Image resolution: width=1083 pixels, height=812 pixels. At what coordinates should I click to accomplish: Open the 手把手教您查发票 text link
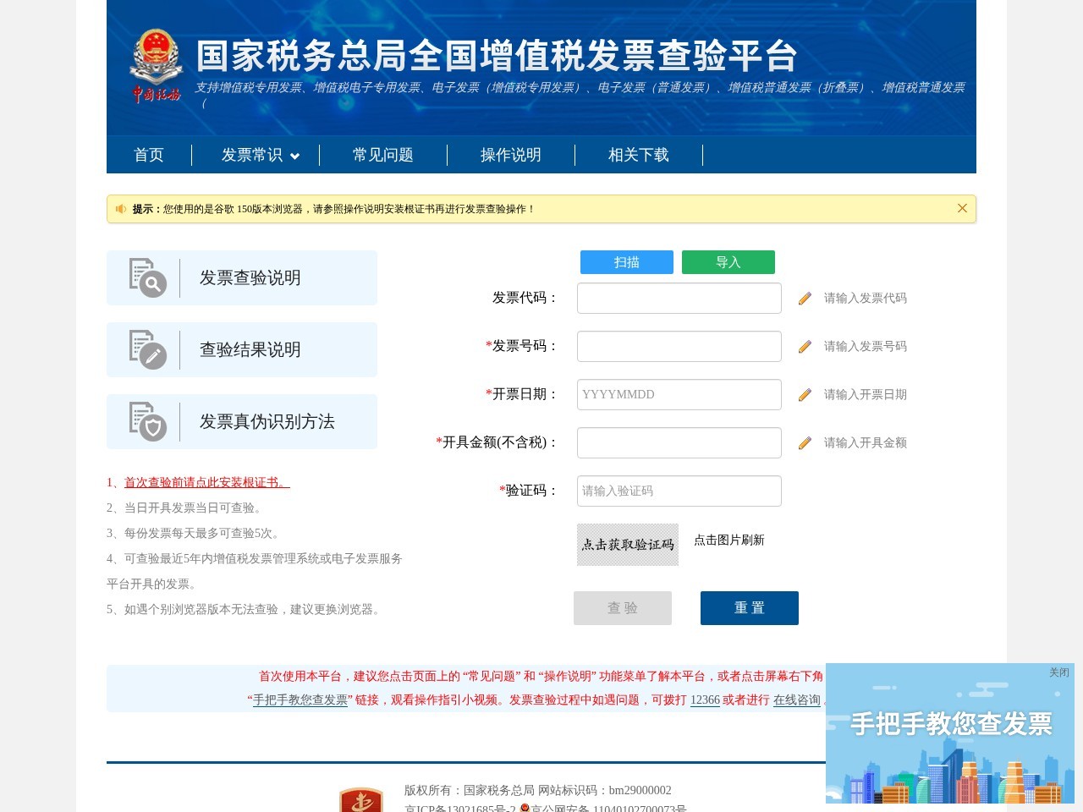300,700
